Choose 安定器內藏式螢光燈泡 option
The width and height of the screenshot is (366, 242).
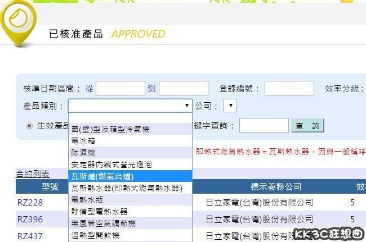(x=130, y=165)
